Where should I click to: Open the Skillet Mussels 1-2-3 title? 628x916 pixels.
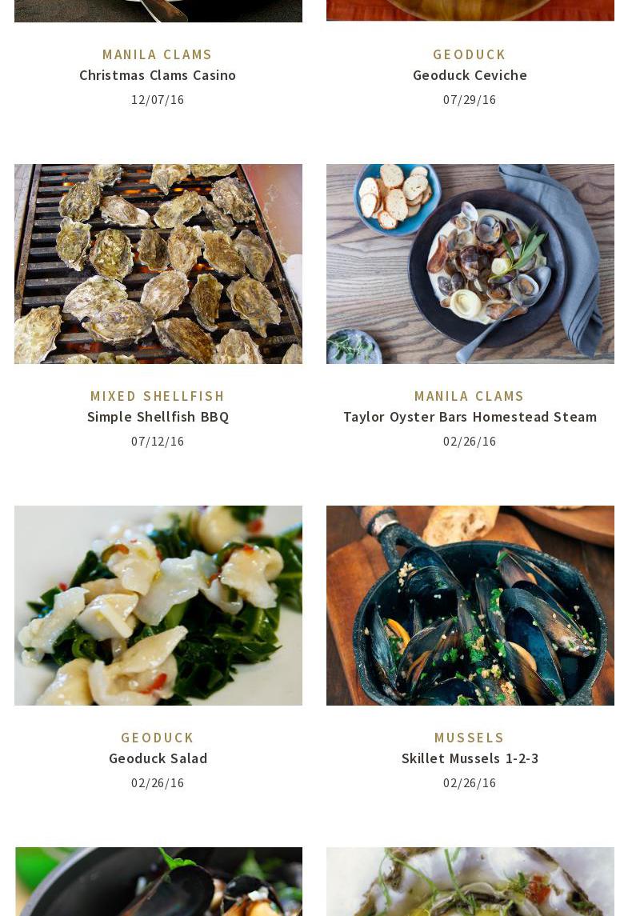pos(470,759)
